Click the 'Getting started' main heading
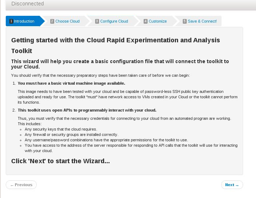 [x=116, y=46]
